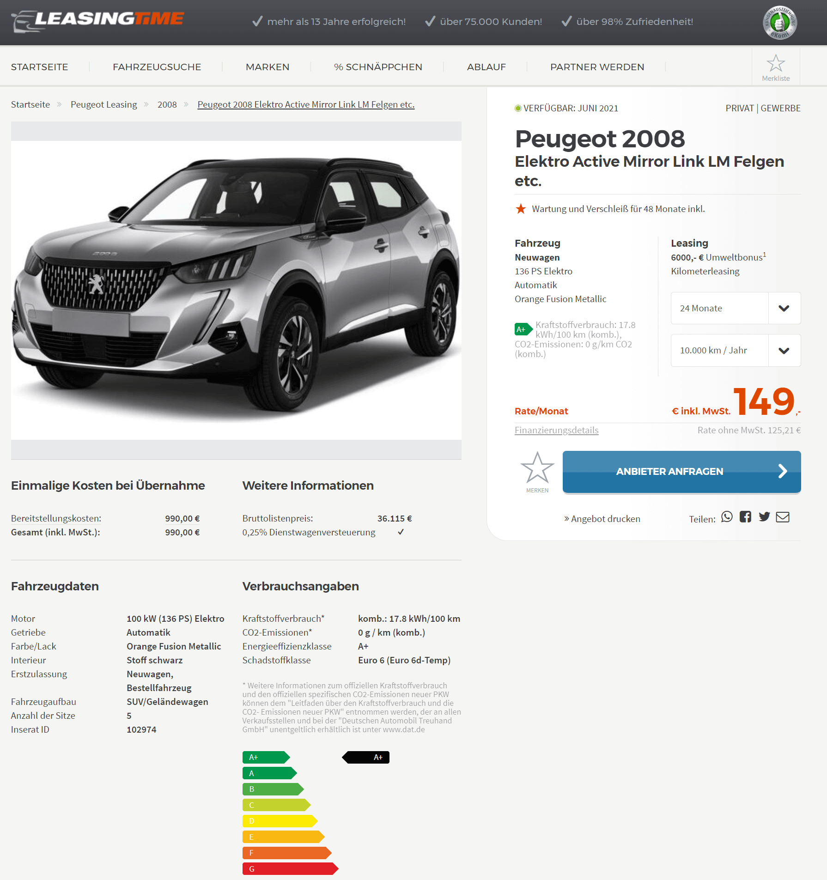Viewport: 827px width, 880px height.
Task: Expand mileage list via its chevron arrow
Action: (x=784, y=350)
